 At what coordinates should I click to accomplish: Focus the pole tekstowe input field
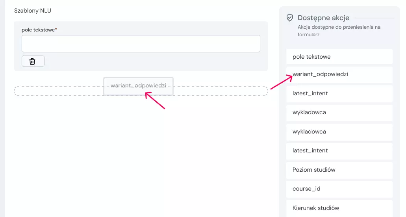coord(141,44)
